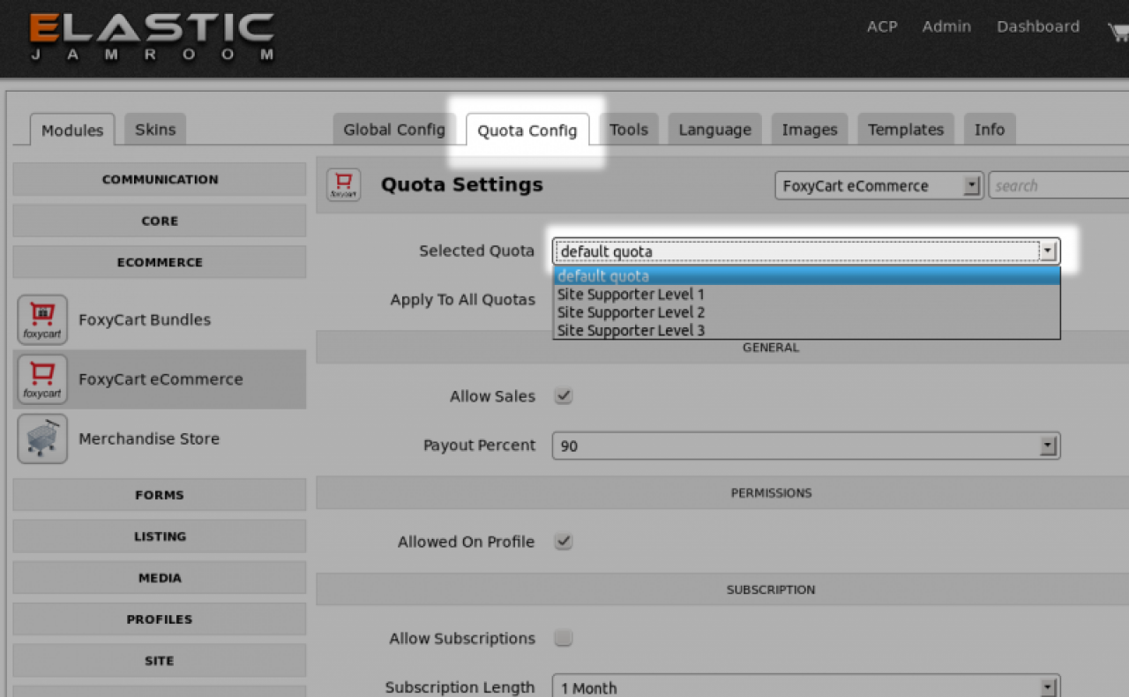Enable the Allow Subscriptions checkbox

coord(564,638)
